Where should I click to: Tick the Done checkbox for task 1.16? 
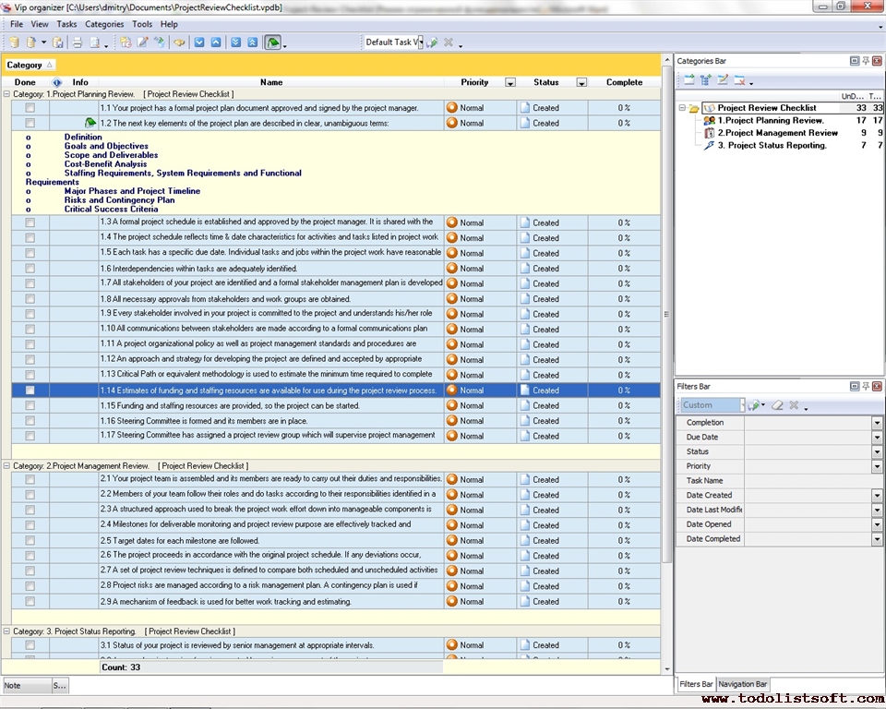(x=30, y=421)
